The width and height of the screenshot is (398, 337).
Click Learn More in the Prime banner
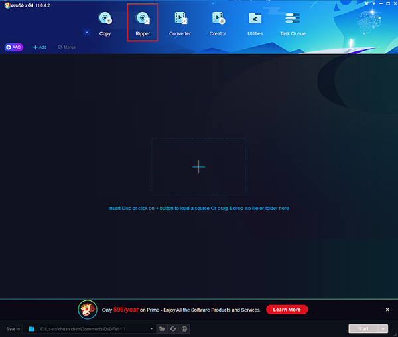pos(287,310)
